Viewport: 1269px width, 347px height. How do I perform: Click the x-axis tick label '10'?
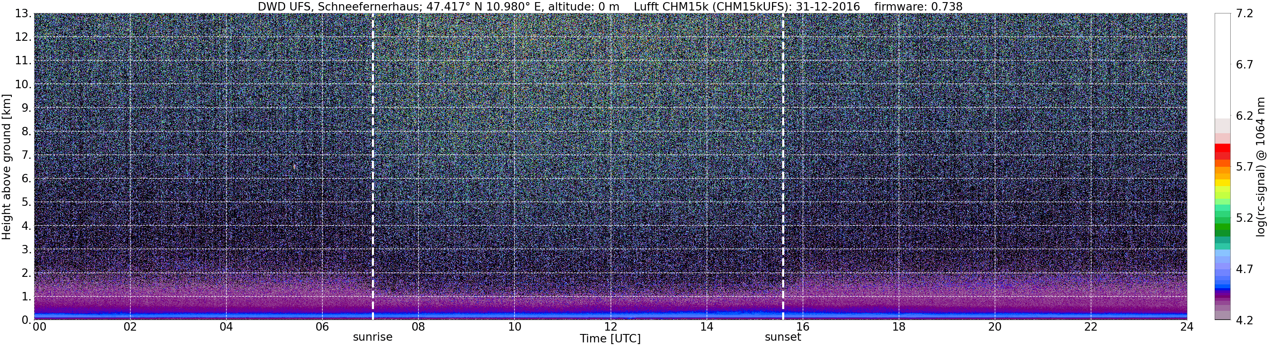tap(514, 327)
